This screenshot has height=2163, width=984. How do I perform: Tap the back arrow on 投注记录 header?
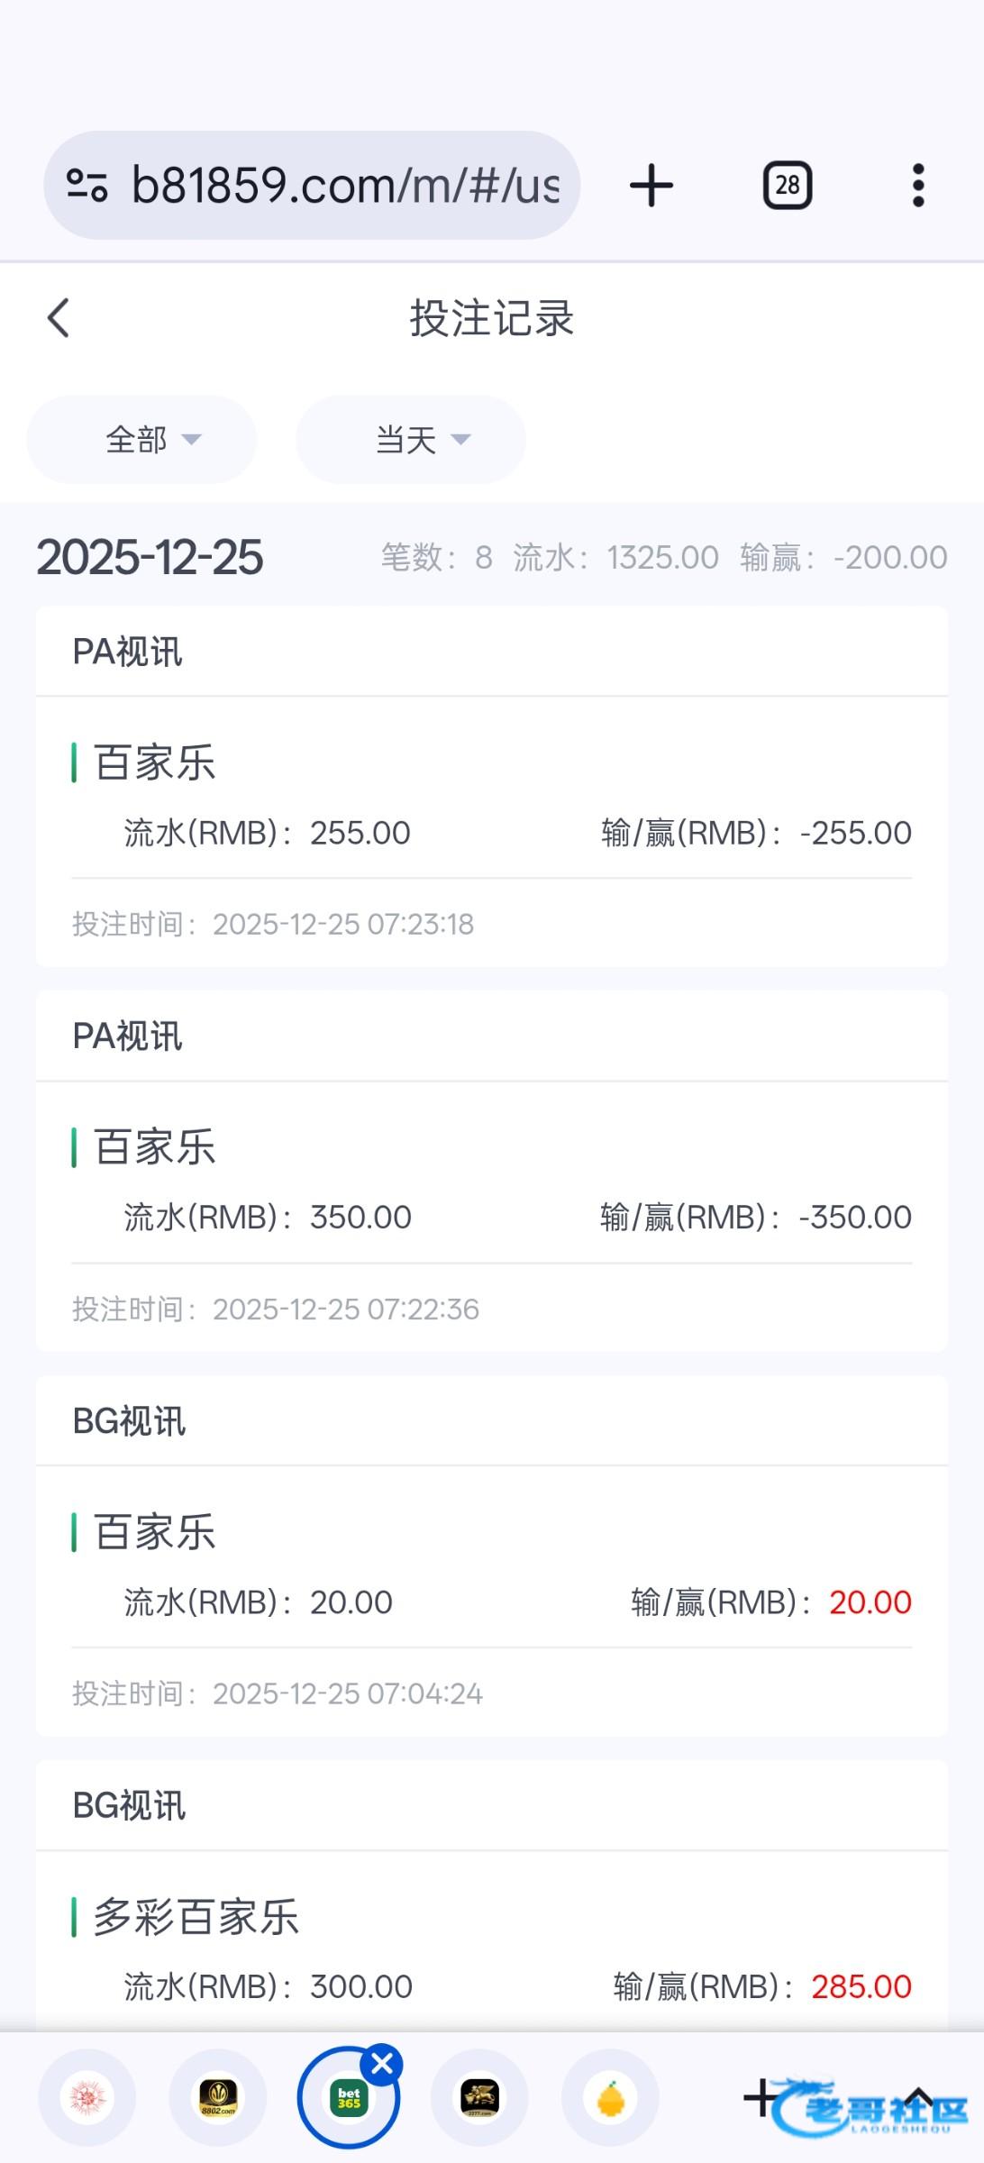point(59,318)
